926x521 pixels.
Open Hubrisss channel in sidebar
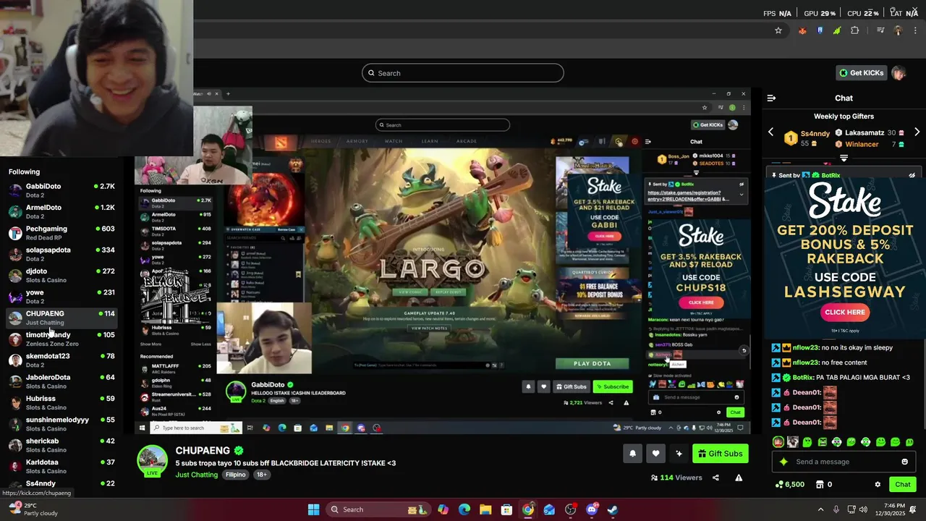coord(61,402)
